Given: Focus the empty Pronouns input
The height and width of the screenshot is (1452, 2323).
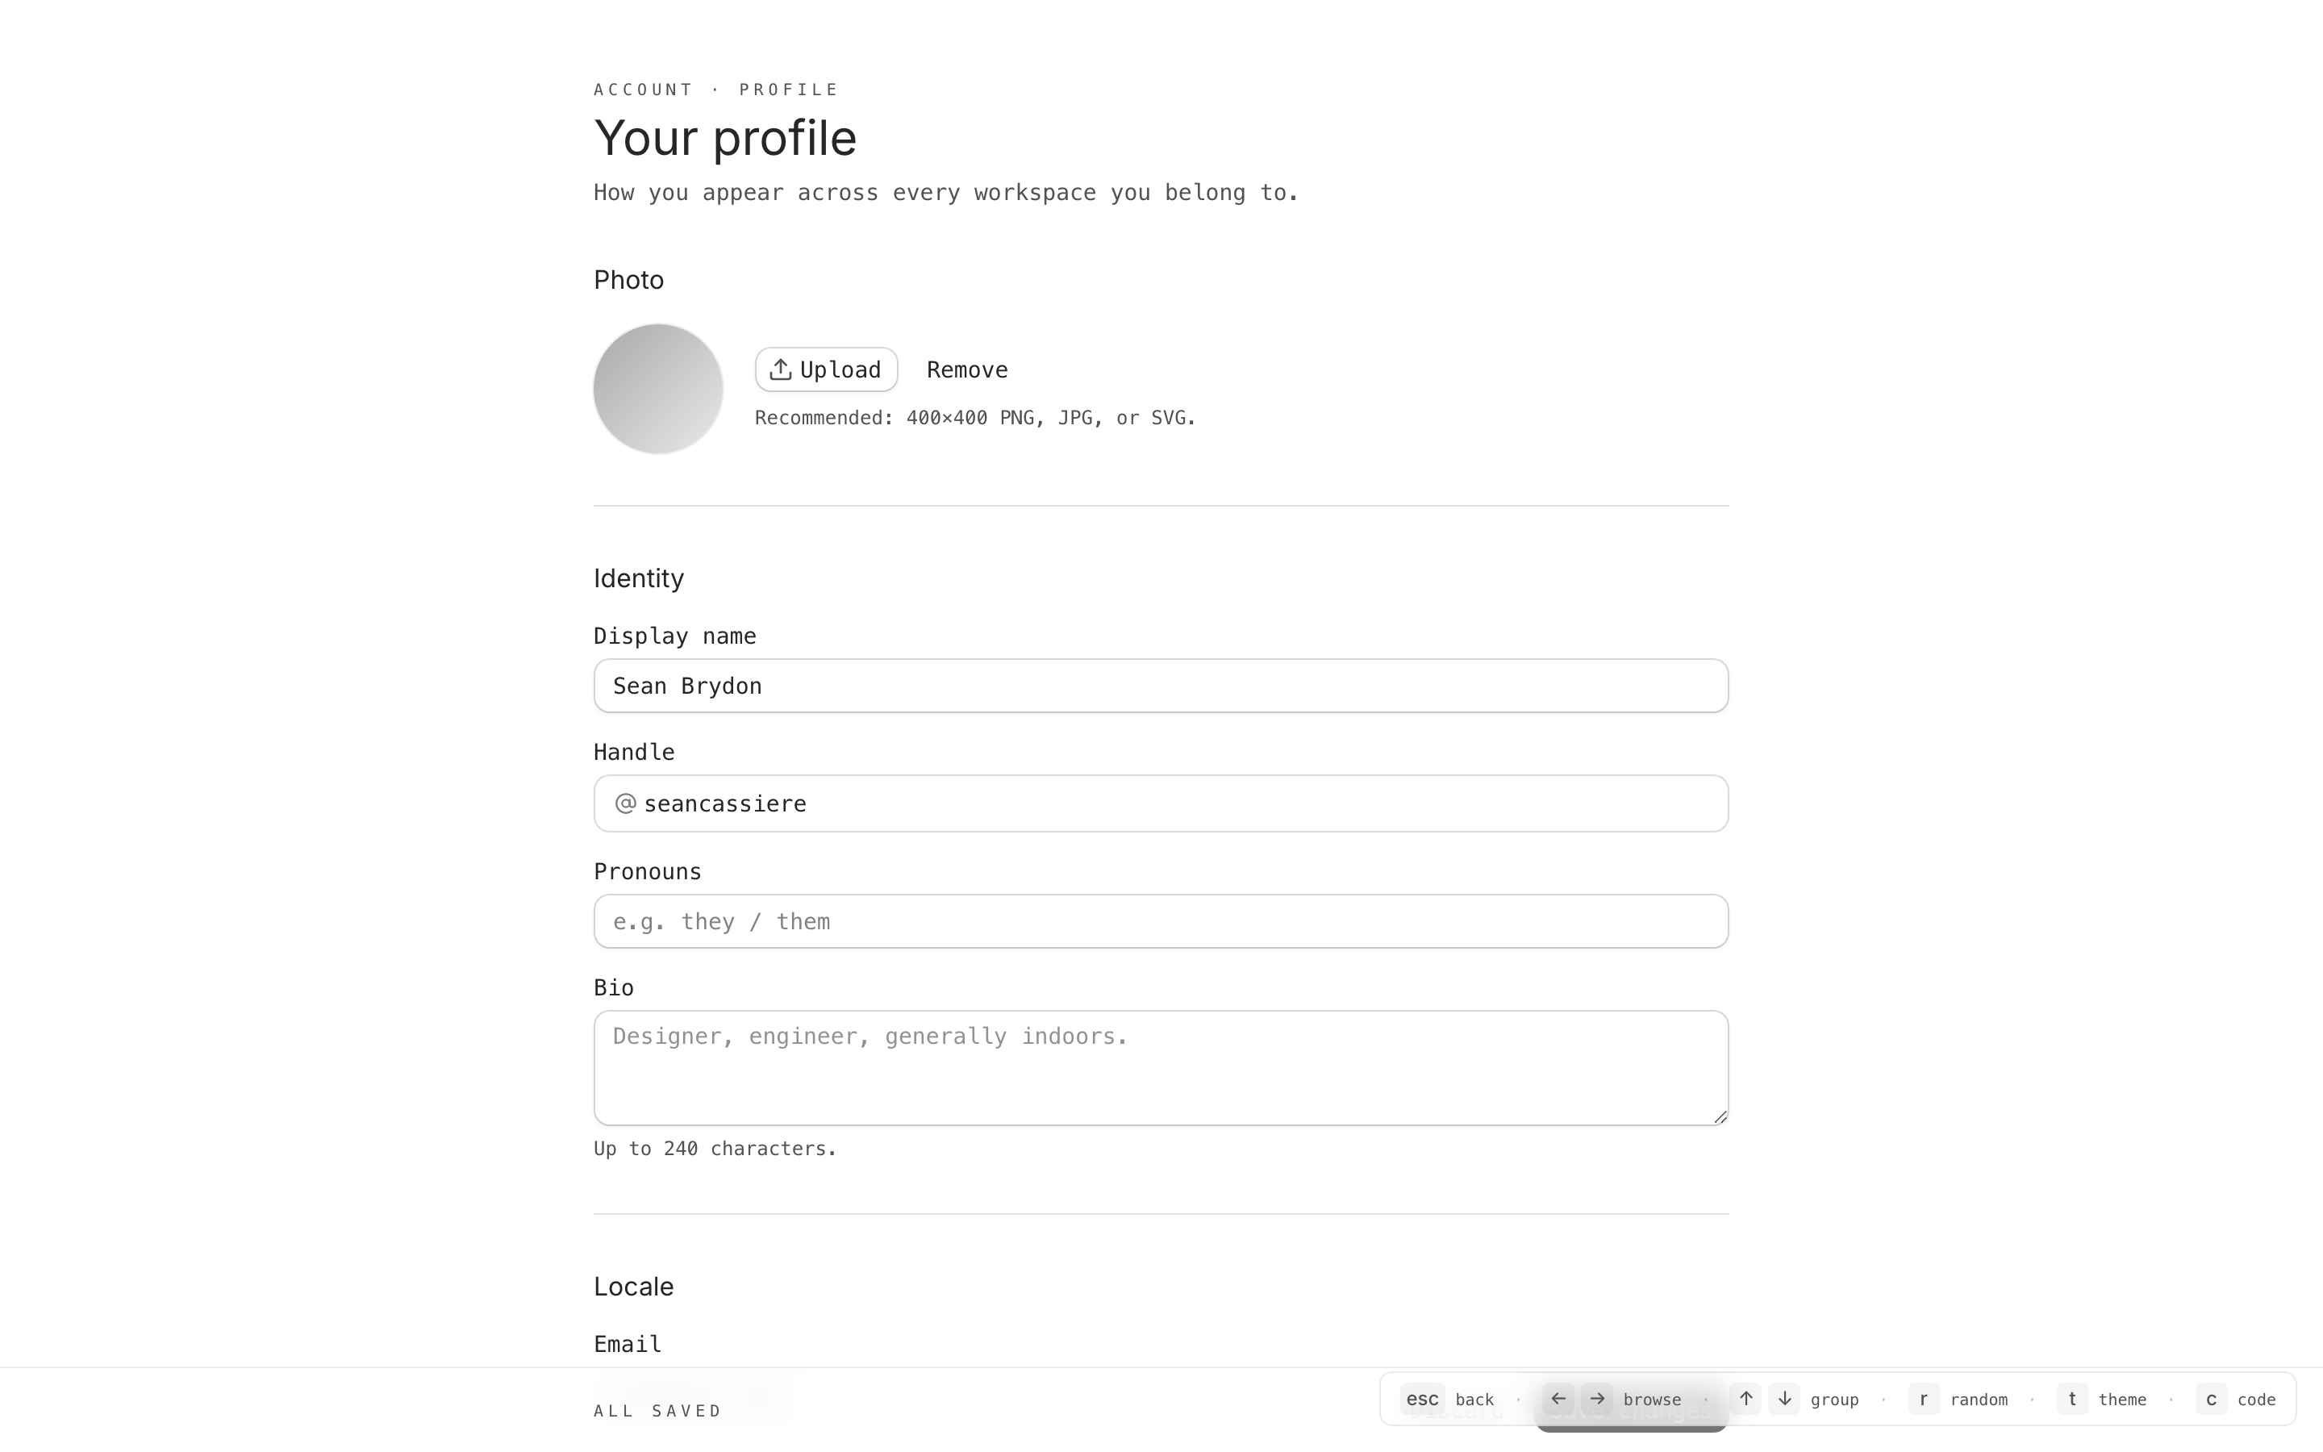Looking at the screenshot, I should 1161,921.
